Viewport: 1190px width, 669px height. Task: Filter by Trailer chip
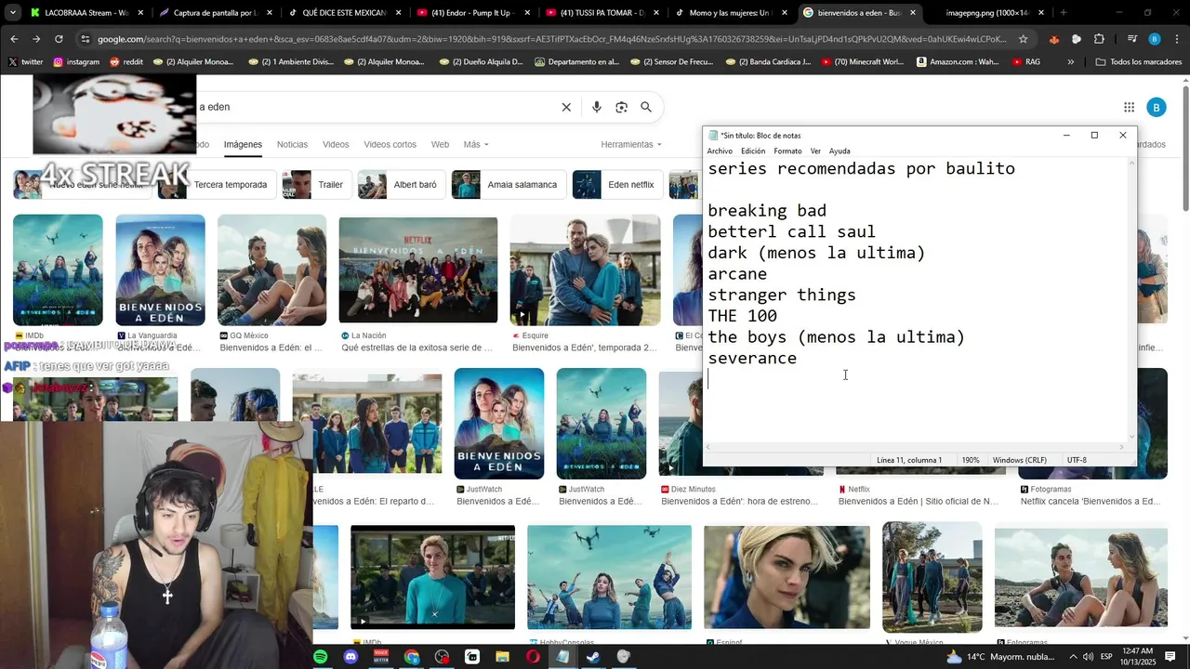317,185
